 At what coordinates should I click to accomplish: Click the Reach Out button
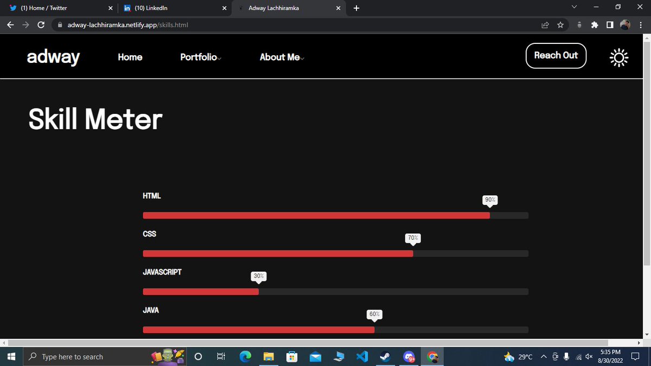[556, 55]
